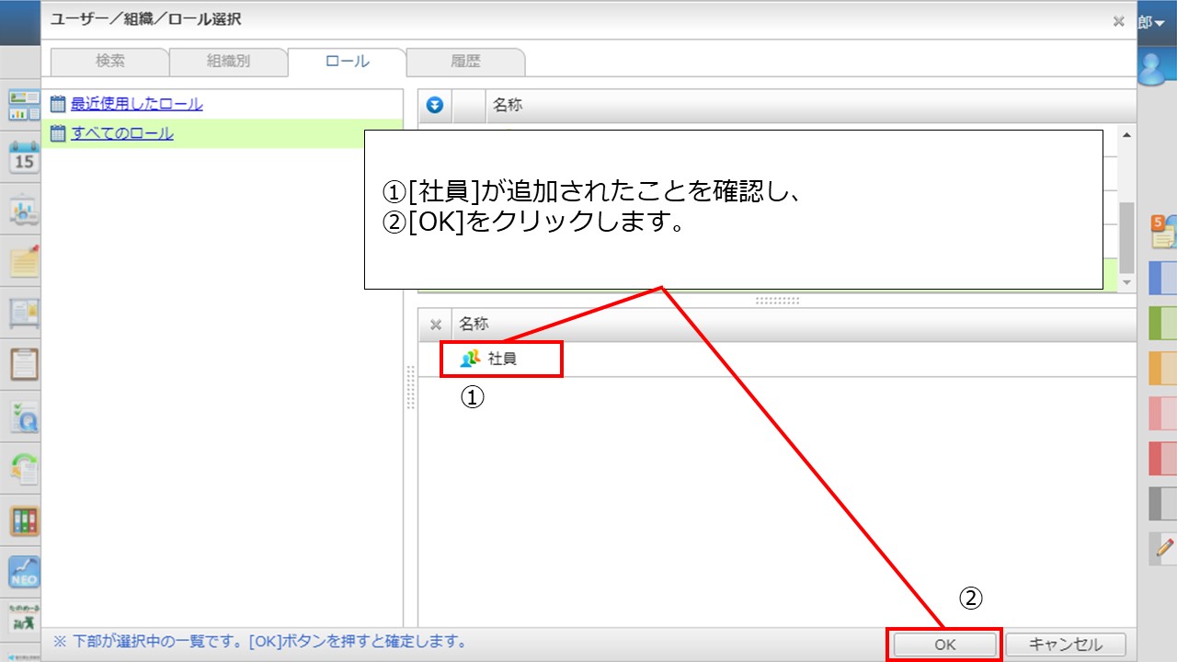Screen dimensions: 1177x662
Task: Open the document refresh sidebar icon
Action: [24, 468]
